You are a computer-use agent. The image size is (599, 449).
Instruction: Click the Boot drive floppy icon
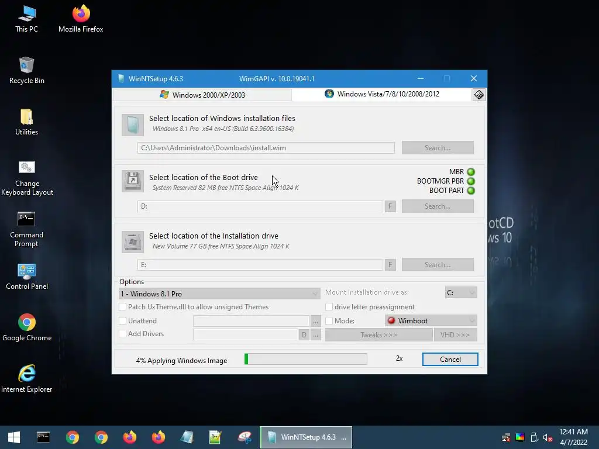pyautogui.click(x=133, y=181)
